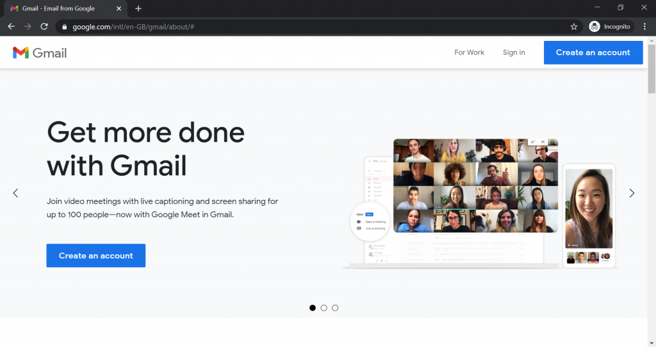Open Chrome's three-dot menu
Screen dimensions: 656x347
click(644, 27)
